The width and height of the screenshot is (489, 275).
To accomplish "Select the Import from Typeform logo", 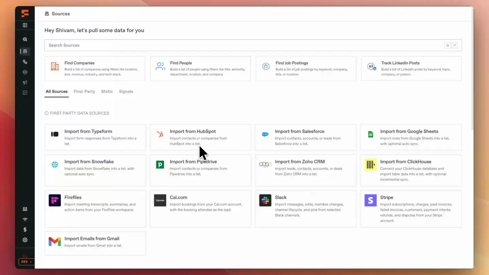I will (x=55, y=134).
